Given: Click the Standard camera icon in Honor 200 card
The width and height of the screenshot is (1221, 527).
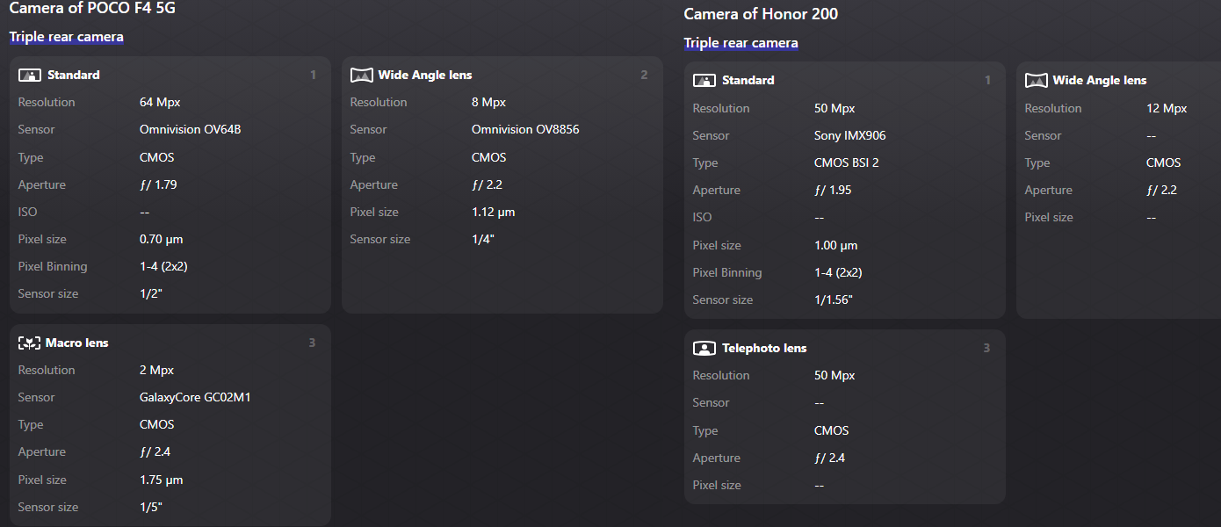Looking at the screenshot, I should tap(704, 81).
